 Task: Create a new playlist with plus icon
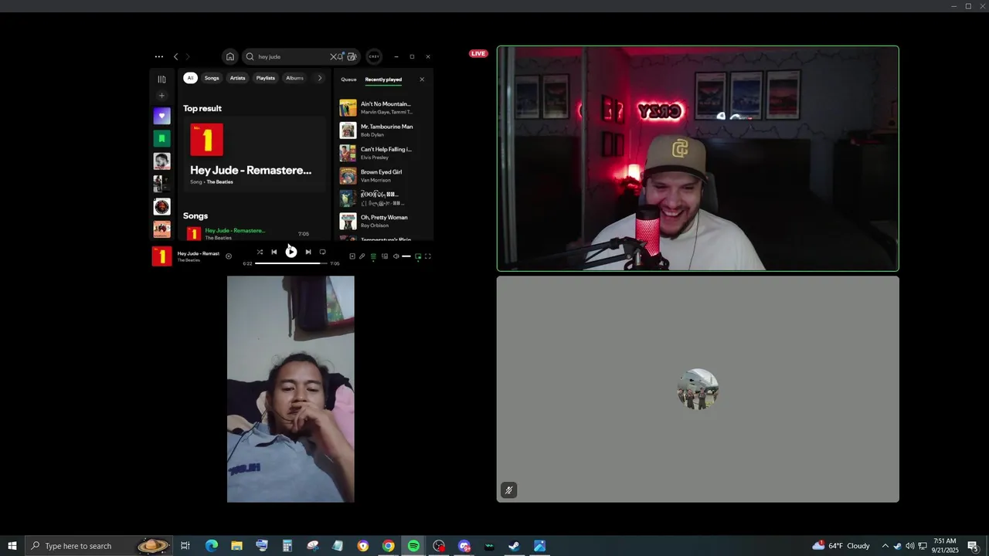click(x=161, y=96)
